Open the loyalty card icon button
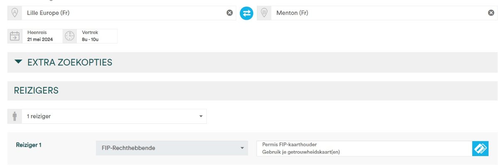The width and height of the screenshot is (498, 166). click(480, 149)
